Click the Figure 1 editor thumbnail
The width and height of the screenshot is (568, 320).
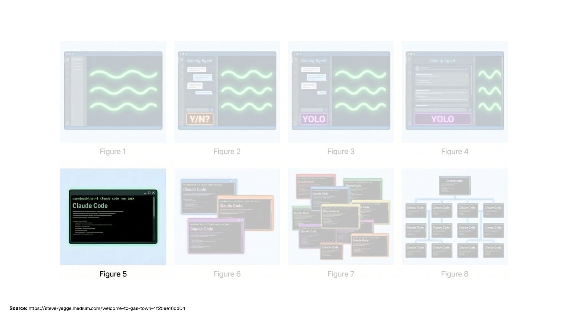[113, 91]
